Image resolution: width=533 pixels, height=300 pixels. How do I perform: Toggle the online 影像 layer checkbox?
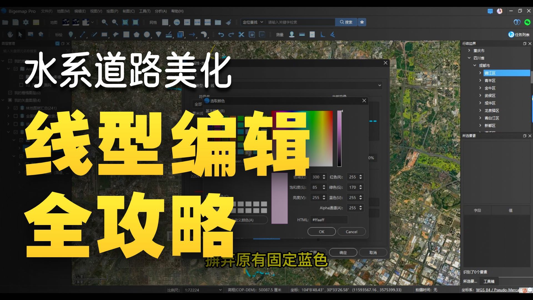pos(21,77)
